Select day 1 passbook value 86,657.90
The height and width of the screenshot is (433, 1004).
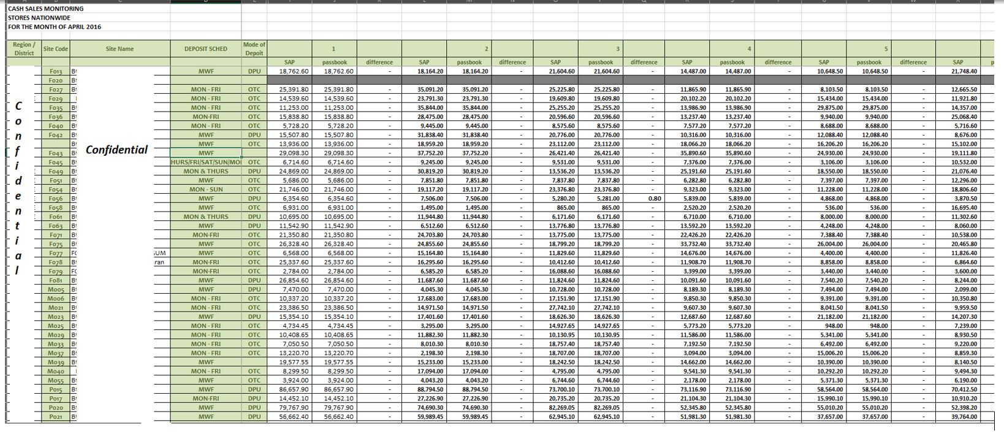[334, 389]
